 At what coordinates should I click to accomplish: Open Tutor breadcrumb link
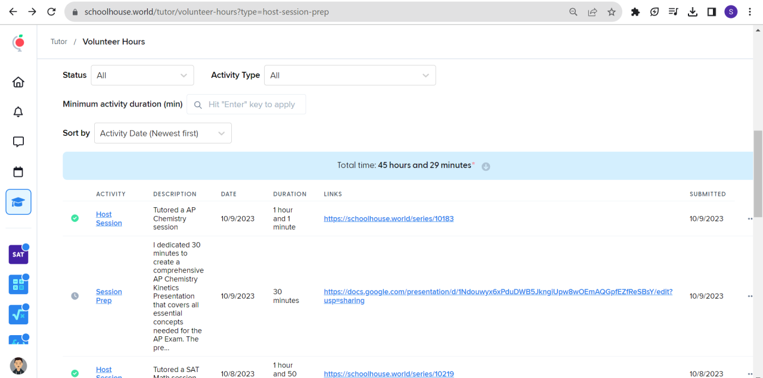[59, 42]
